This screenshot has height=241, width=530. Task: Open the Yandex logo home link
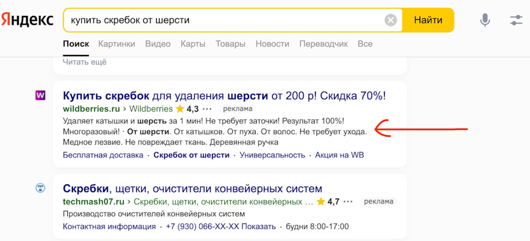[x=26, y=20]
